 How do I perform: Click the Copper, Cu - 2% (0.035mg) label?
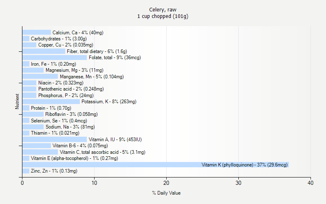(x=66, y=45)
